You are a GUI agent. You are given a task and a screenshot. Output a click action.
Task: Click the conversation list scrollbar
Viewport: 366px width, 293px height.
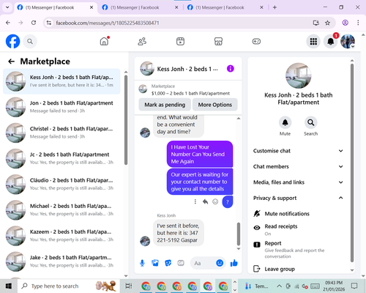click(126, 119)
